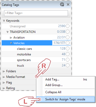96x107 pixels.
Task: Click the 24 count for truck
Action: pyautogui.click(x=64, y=65)
